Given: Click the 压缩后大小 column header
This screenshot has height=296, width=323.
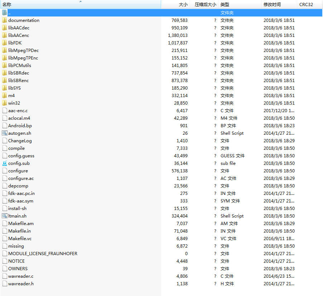Looking at the screenshot, I should [205, 5].
